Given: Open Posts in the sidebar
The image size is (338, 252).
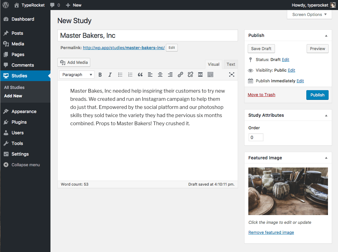Looking at the screenshot, I should tap(25, 33).
